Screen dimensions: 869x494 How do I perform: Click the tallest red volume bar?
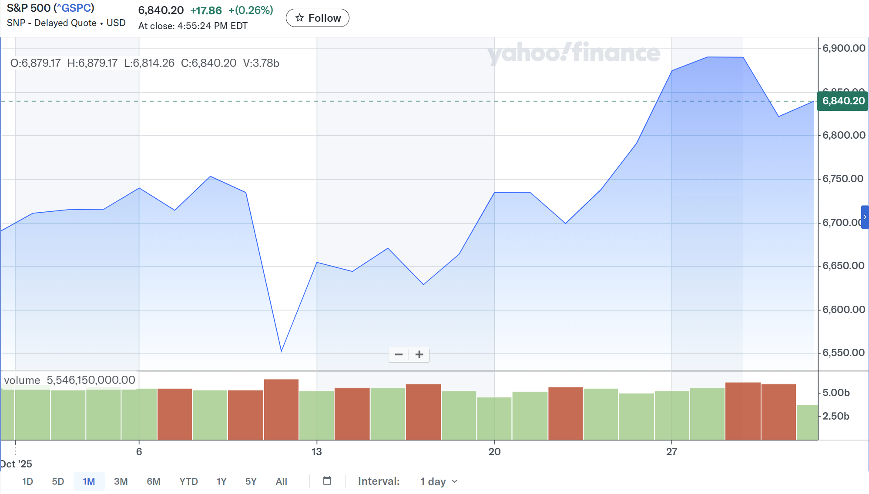click(281, 409)
